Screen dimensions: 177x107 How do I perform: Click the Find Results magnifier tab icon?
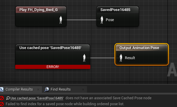(x=46, y=89)
